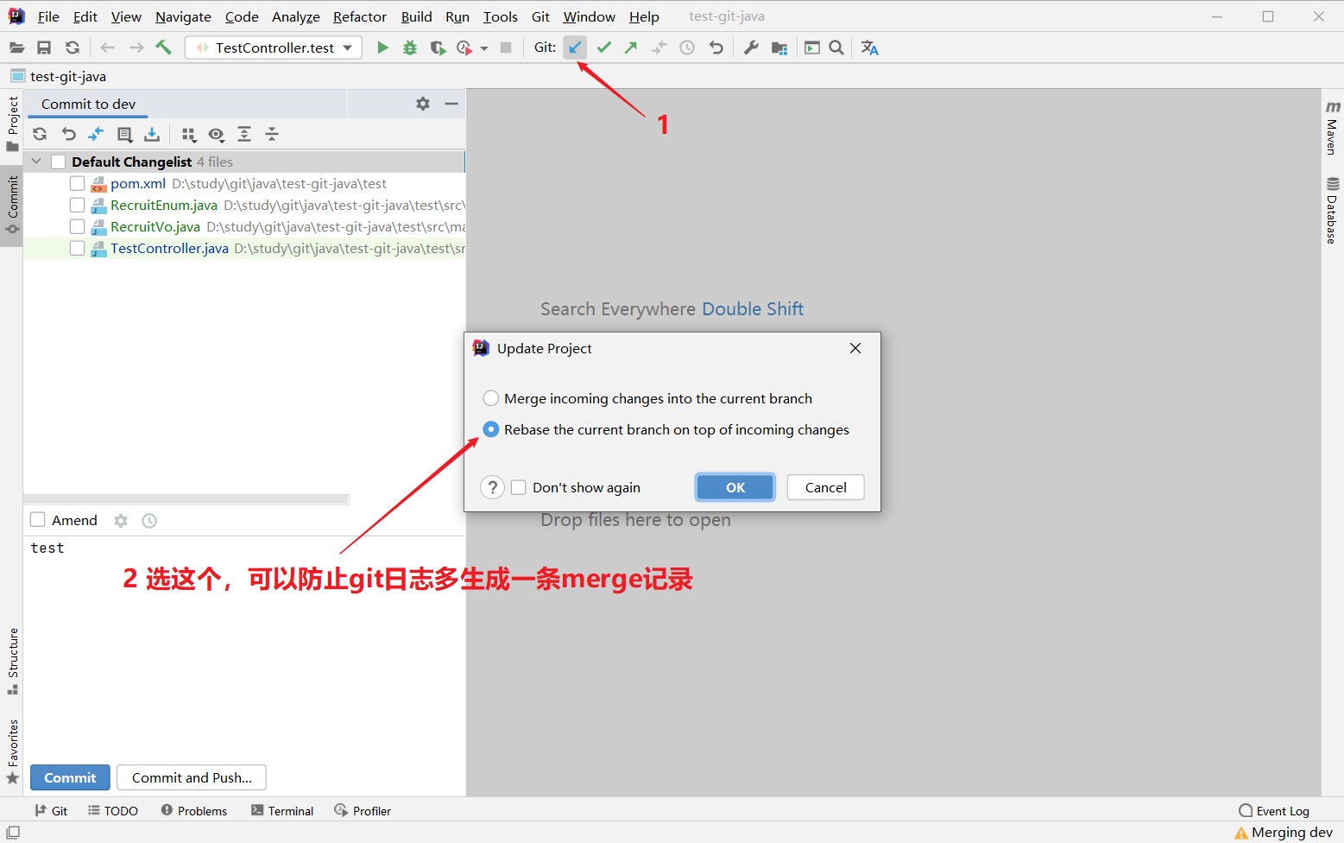1344x843 pixels.
Task: Check the Default Changelist checkbox
Action: 59,162
